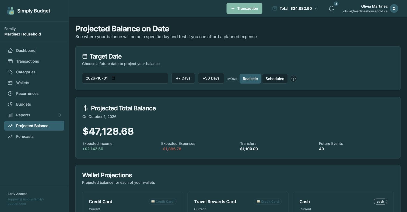Click the mode info icon
Viewport: 407px width, 212px height.
coord(294,79)
